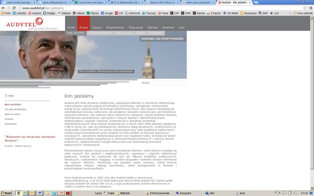
Task: Open the Audytel - Kodeks Etyczny link
Action: (x=18, y=146)
